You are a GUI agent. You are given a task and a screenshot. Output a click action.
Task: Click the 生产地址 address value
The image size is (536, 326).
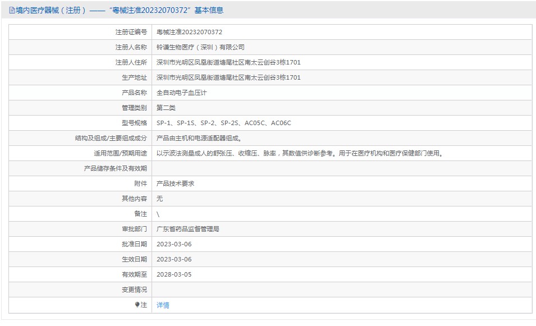tap(228, 77)
